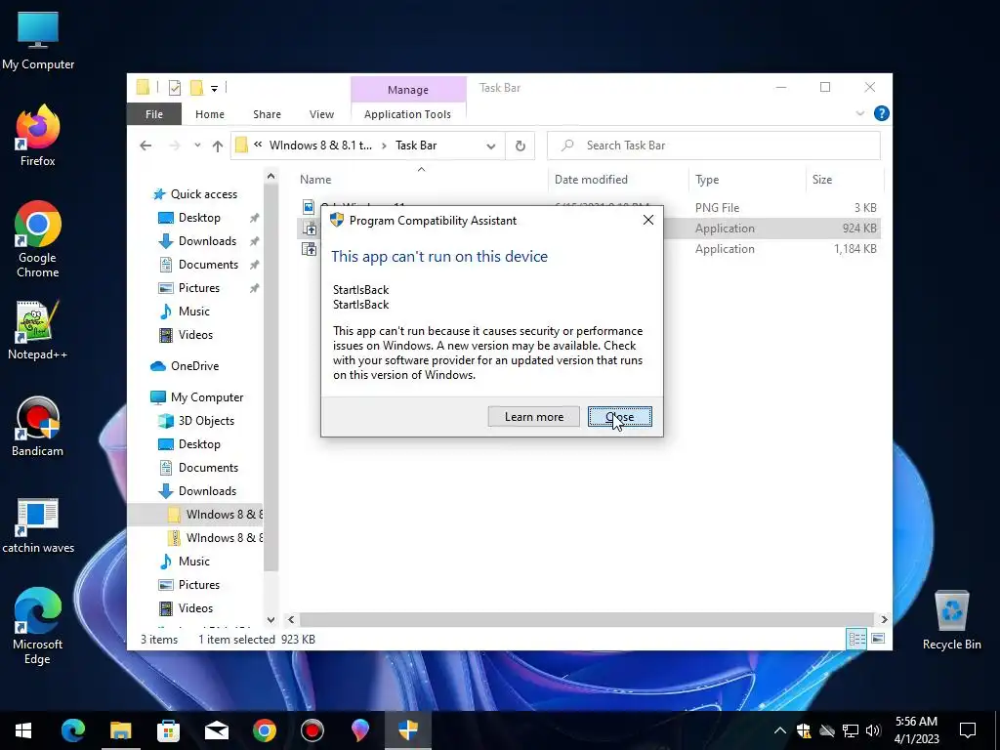This screenshot has width=1000, height=750.
Task: Switch to the Share ribbon tab
Action: 267,114
